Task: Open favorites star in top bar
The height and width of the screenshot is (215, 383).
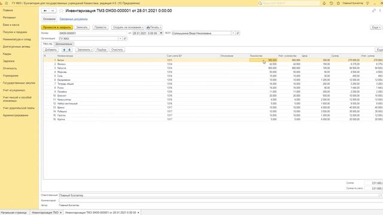Action: (338, 3)
